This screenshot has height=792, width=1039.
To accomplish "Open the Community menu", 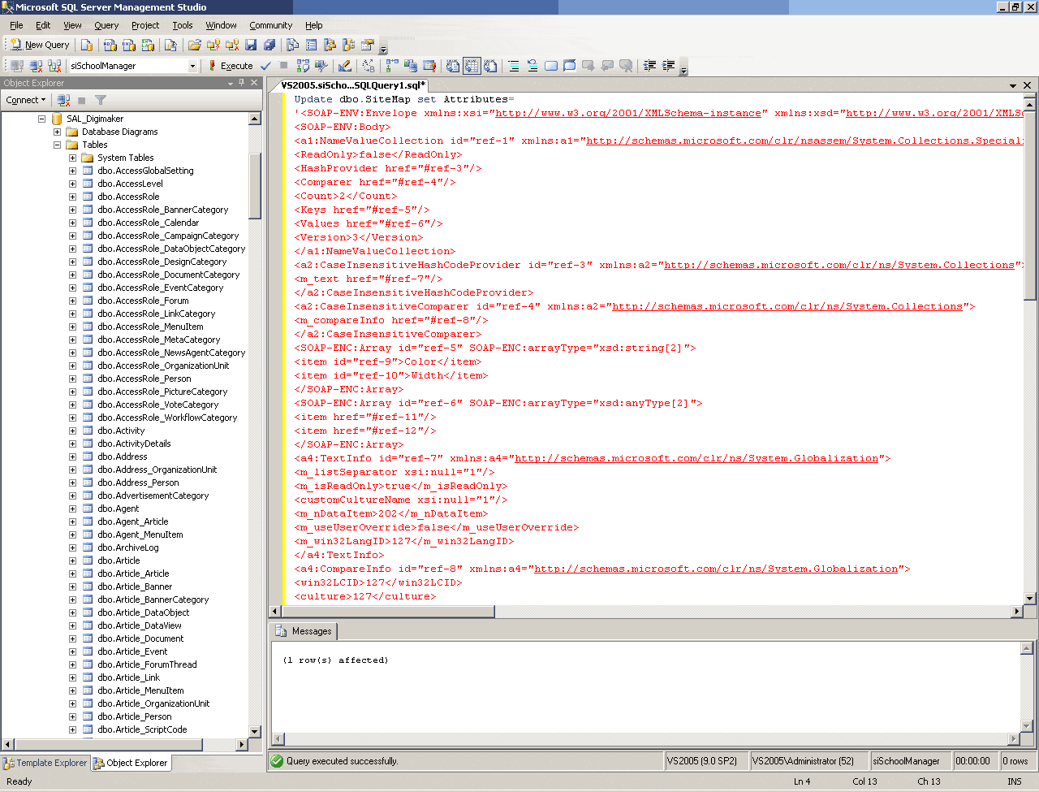I will click(271, 25).
